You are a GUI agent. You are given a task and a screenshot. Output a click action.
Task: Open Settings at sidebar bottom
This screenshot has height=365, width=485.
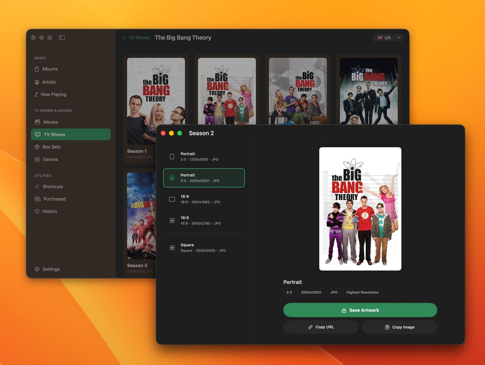click(x=71, y=269)
